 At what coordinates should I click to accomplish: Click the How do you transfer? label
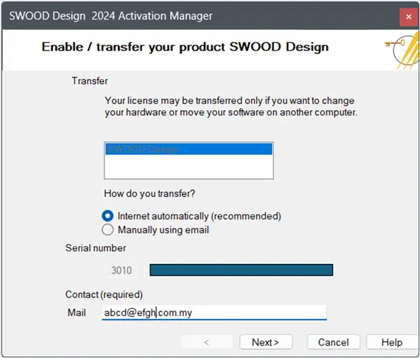[150, 194]
